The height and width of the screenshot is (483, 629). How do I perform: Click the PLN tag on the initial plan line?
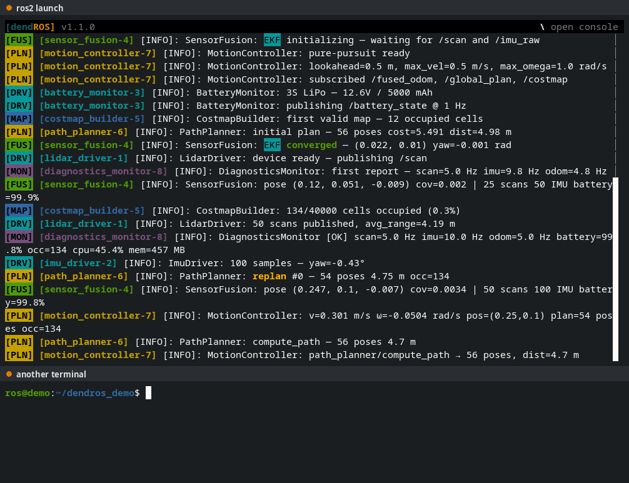click(19, 132)
